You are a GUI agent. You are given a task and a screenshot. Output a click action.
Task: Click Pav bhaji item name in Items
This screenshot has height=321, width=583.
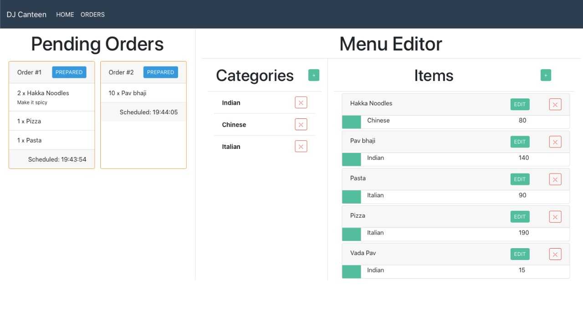363,141
